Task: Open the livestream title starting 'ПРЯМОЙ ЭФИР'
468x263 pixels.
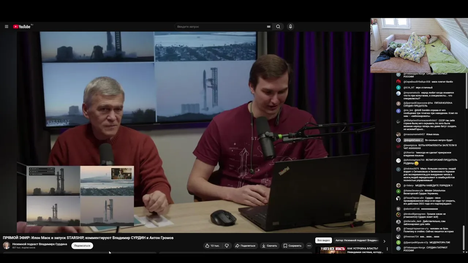Action: click(x=88, y=238)
